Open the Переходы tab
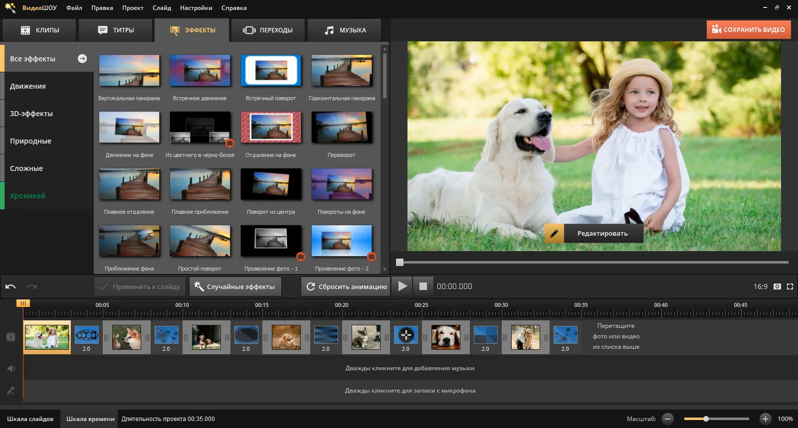The width and height of the screenshot is (798, 428). click(268, 30)
